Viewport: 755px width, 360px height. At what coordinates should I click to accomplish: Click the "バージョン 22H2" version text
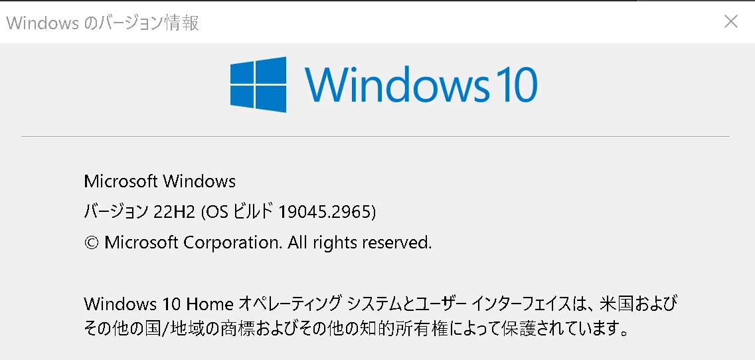(x=139, y=212)
